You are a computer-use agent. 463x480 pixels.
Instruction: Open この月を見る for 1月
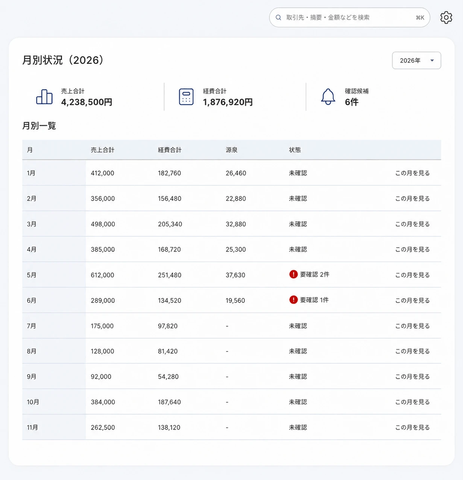point(412,173)
